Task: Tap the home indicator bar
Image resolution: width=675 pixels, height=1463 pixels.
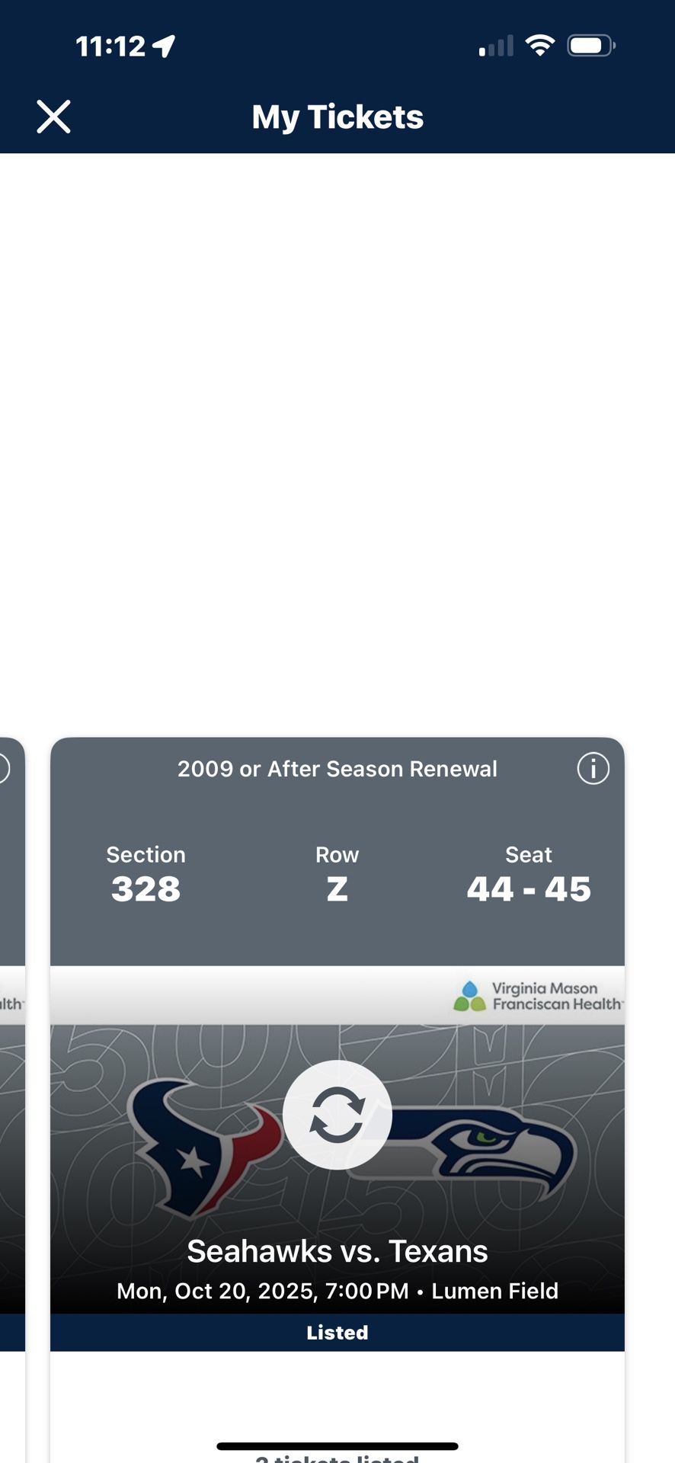Action: [337, 1445]
